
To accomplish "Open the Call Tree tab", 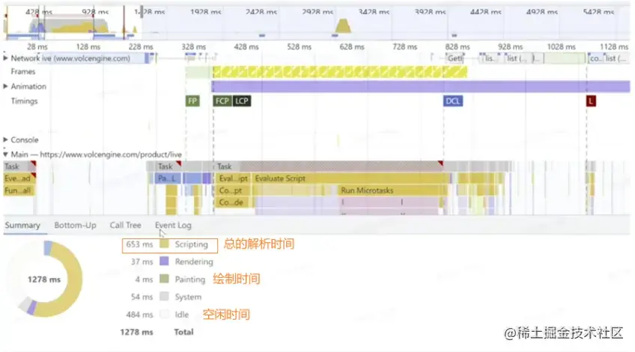I will point(126,226).
